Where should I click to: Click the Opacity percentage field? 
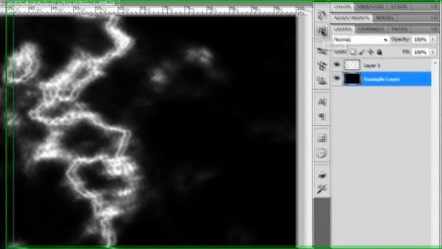coord(421,39)
